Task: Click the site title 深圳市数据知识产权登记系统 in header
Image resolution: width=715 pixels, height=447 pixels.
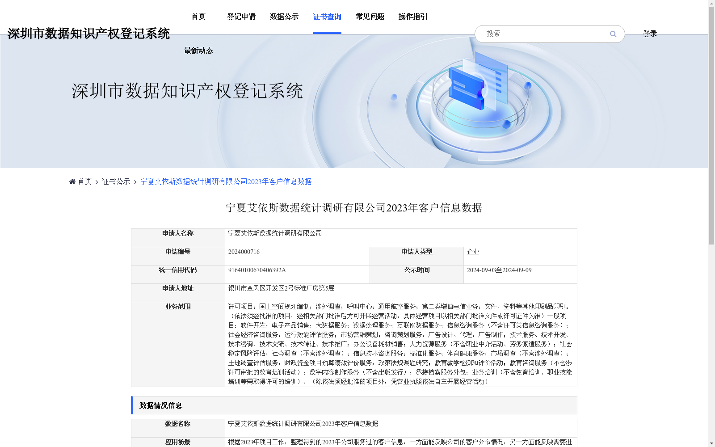Action: (x=88, y=34)
